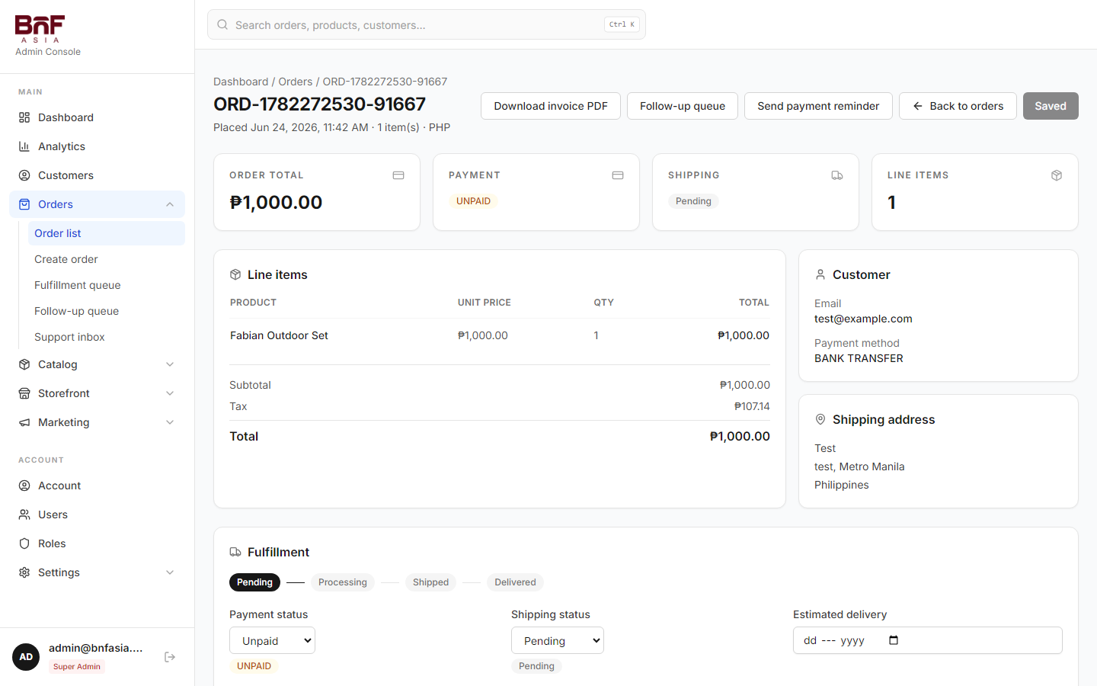The width and height of the screenshot is (1097, 686).
Task: Click the Dashboard grid icon
Action: point(24,117)
